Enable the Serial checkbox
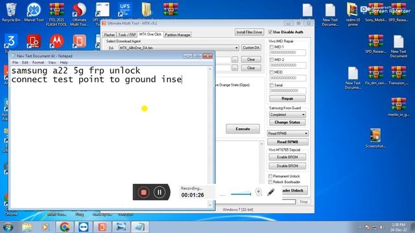Viewport: 415px width, 233px height. [x=271, y=85]
